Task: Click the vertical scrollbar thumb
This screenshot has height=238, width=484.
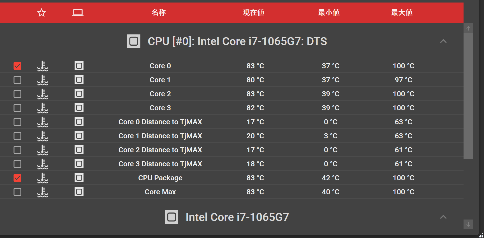Action: pos(468,95)
